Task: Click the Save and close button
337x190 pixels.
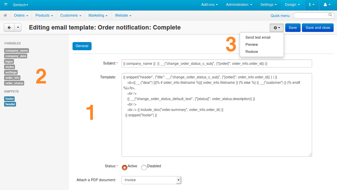Action: click(318, 27)
